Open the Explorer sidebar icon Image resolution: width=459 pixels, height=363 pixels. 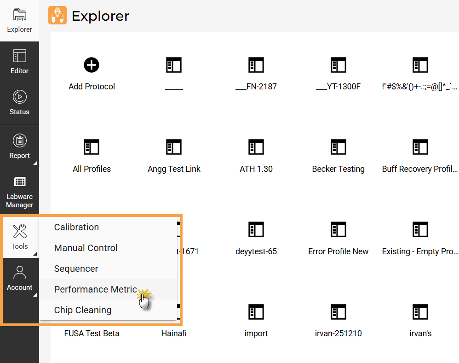(19, 15)
